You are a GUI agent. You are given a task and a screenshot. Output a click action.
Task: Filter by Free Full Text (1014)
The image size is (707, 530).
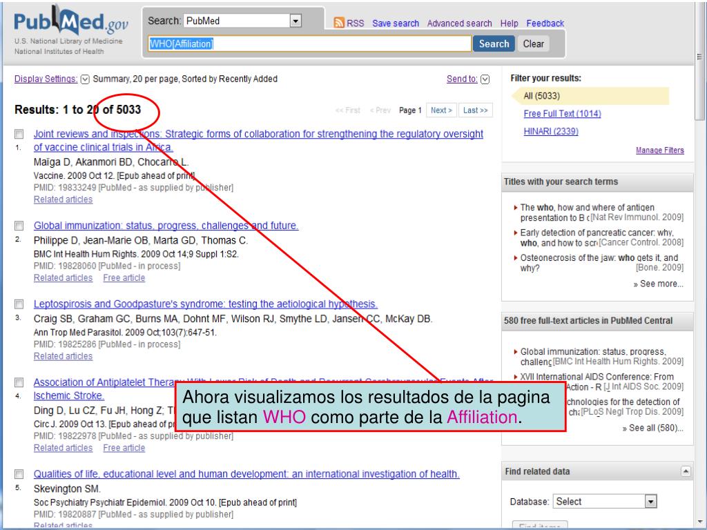[562, 114]
